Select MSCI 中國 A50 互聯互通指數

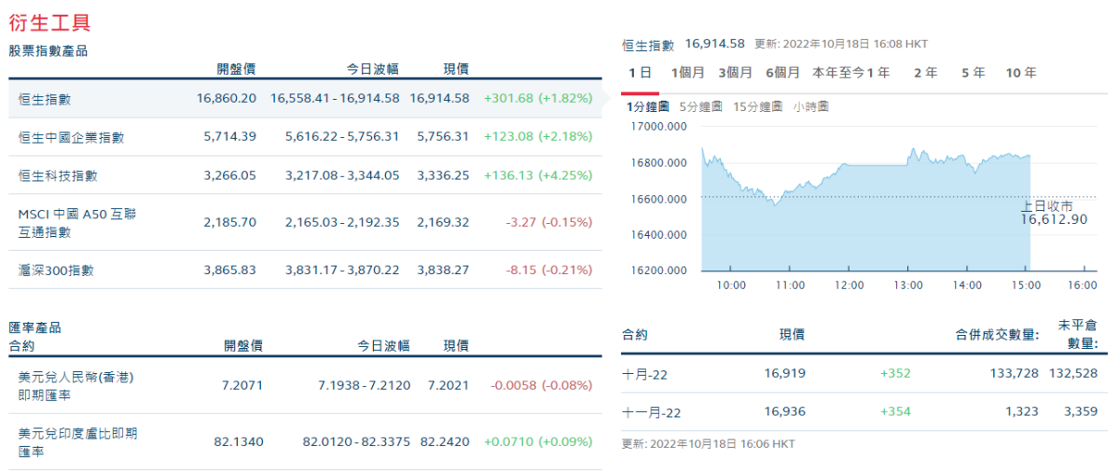(x=77, y=223)
